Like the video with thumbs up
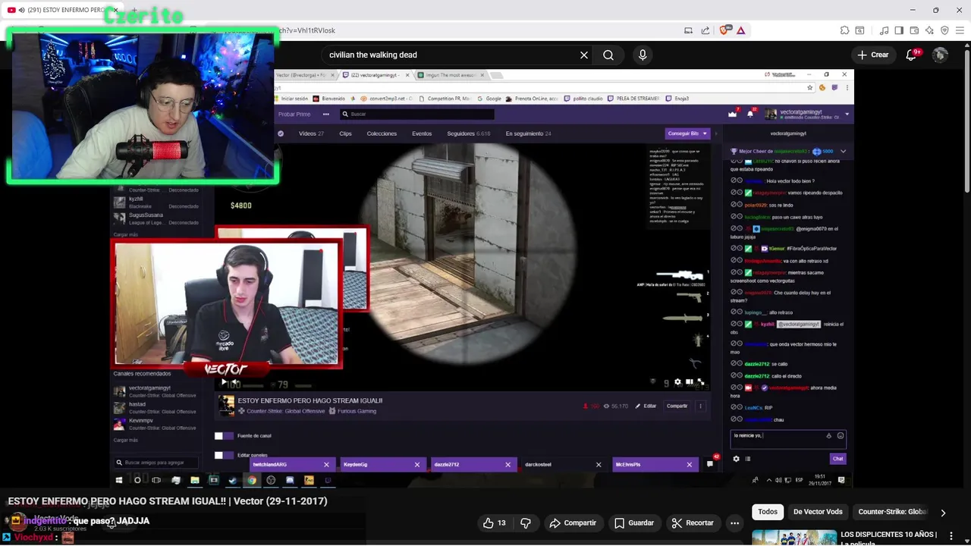Screen dimensions: 971x546 tap(495, 522)
